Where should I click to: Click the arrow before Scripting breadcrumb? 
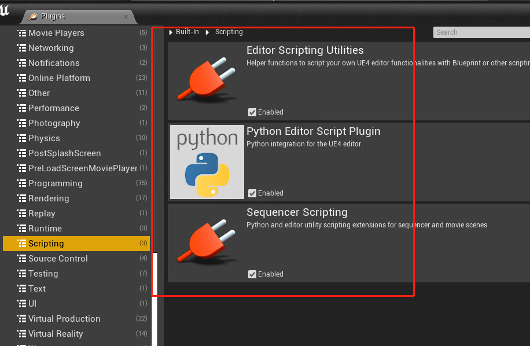tap(207, 32)
